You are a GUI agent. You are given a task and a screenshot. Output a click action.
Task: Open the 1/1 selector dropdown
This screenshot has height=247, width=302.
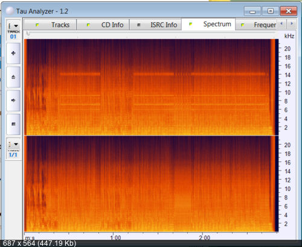coord(13,144)
